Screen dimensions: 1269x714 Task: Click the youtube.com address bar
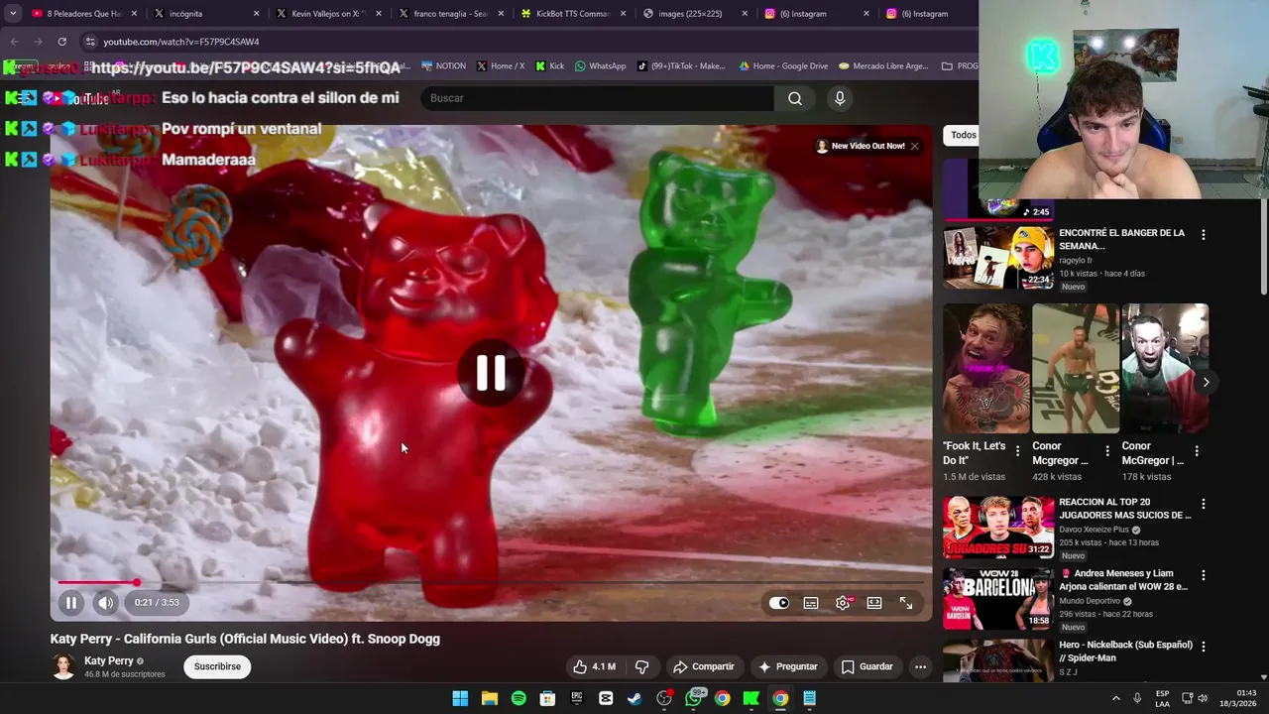(x=525, y=42)
